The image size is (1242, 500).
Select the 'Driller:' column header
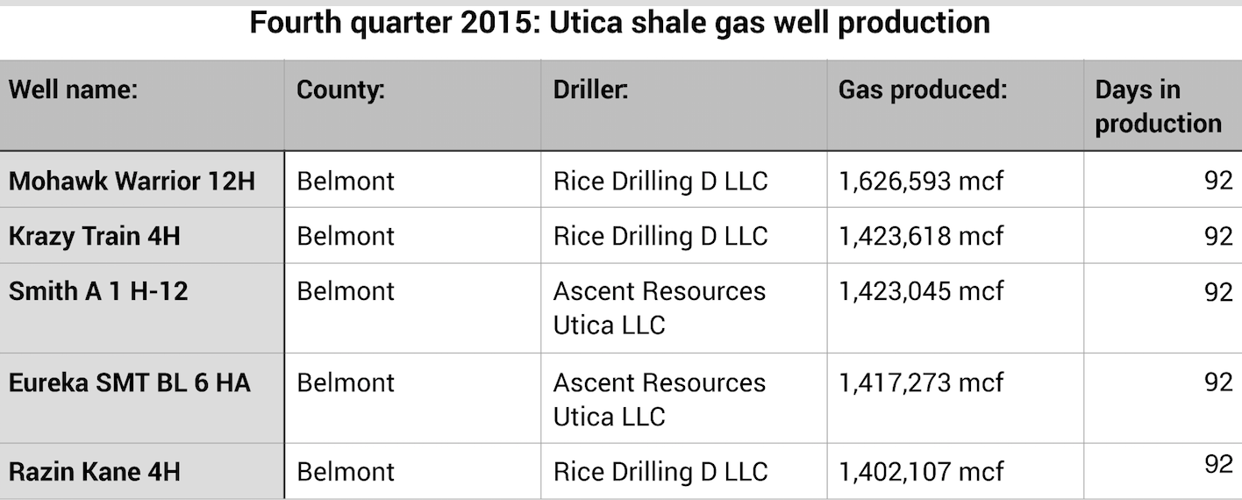click(590, 89)
